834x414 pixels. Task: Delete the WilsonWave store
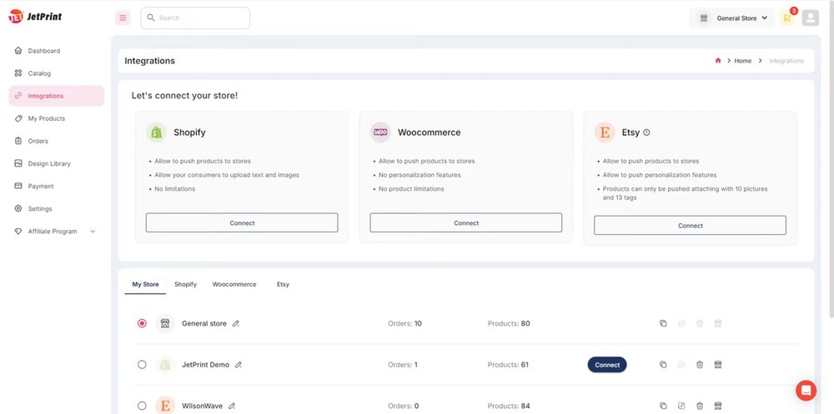[700, 406]
